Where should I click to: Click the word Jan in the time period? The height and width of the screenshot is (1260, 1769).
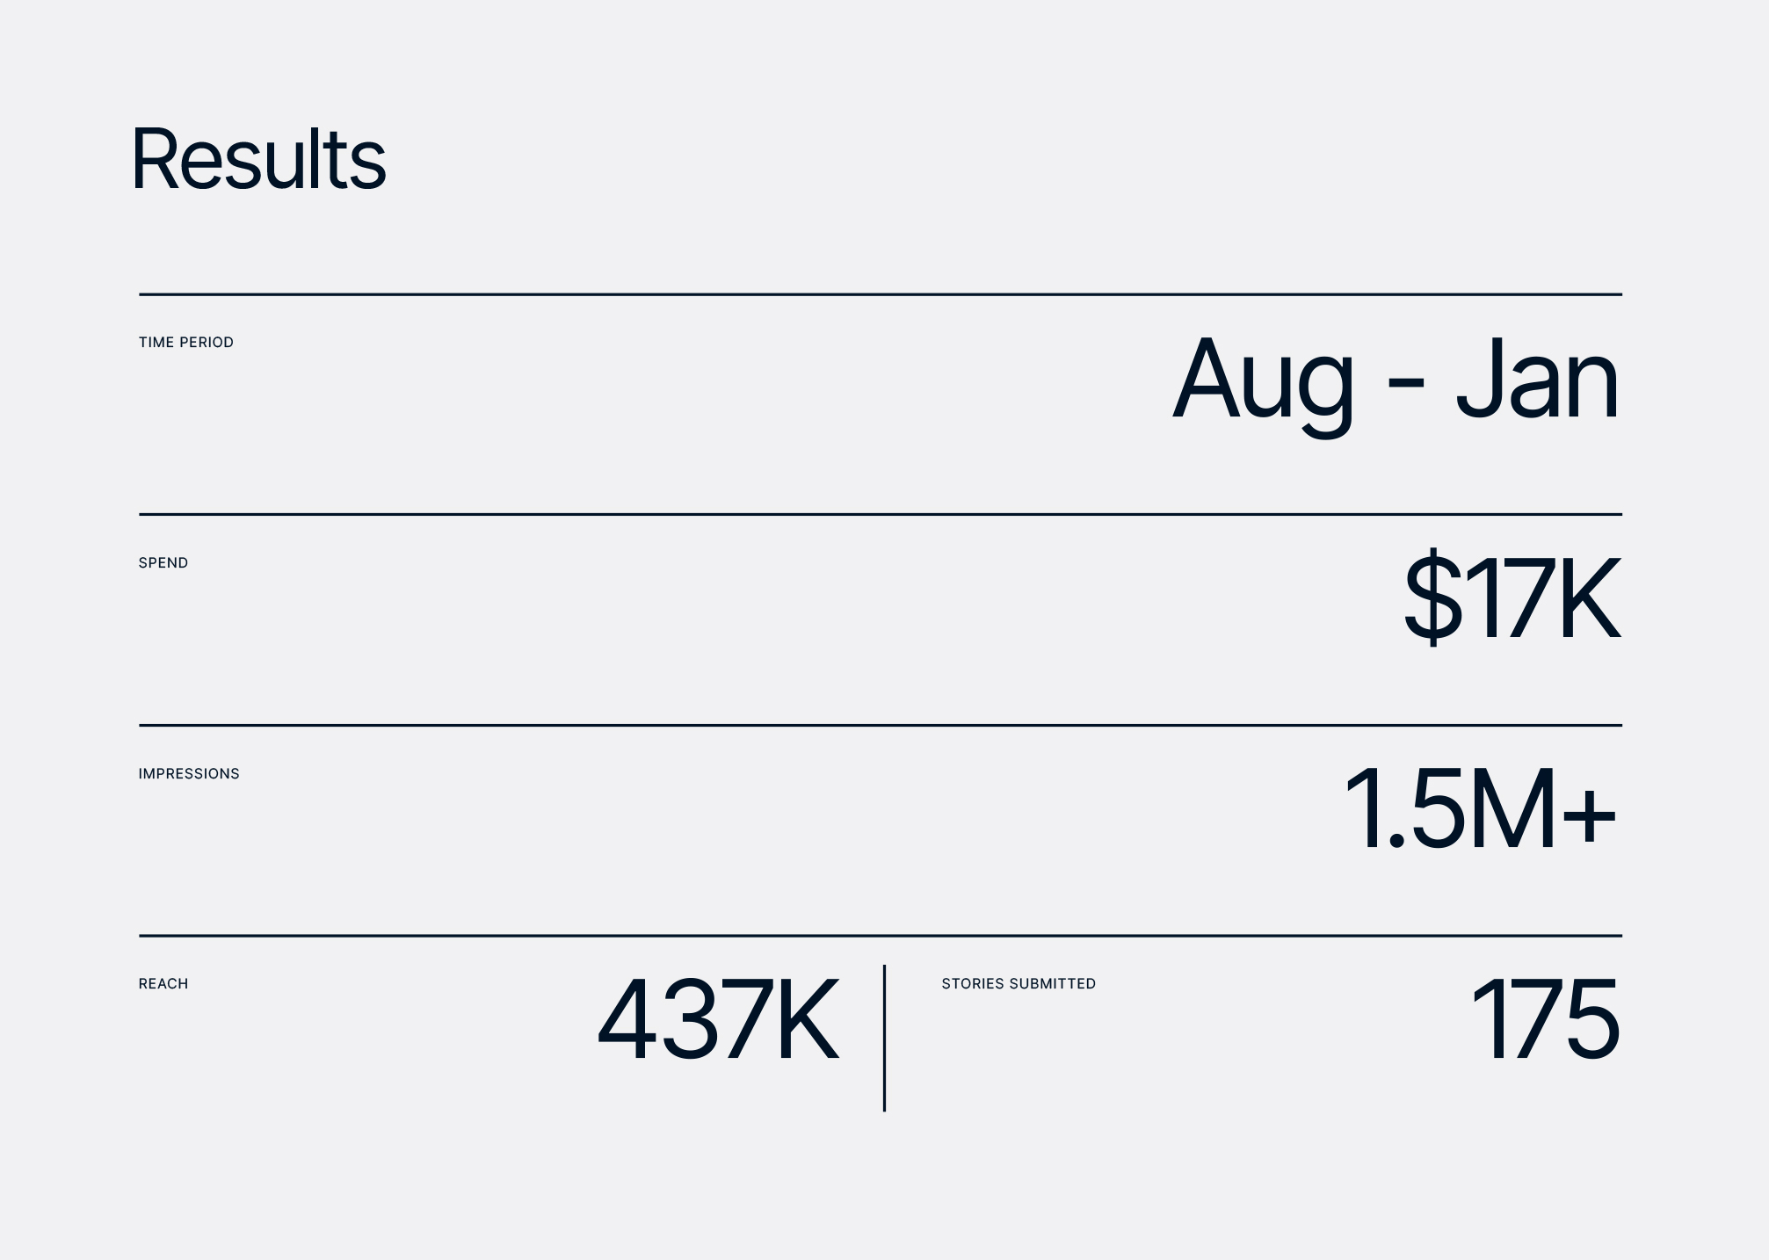click(x=1537, y=380)
